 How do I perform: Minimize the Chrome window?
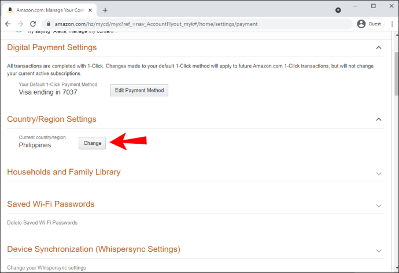point(356,6)
